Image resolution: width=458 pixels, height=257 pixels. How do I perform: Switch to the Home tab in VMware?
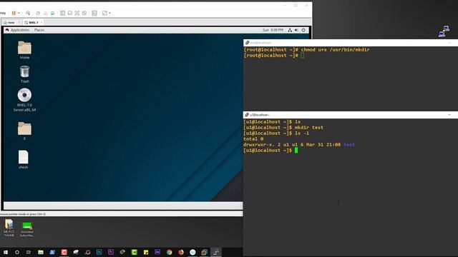(x=10, y=22)
